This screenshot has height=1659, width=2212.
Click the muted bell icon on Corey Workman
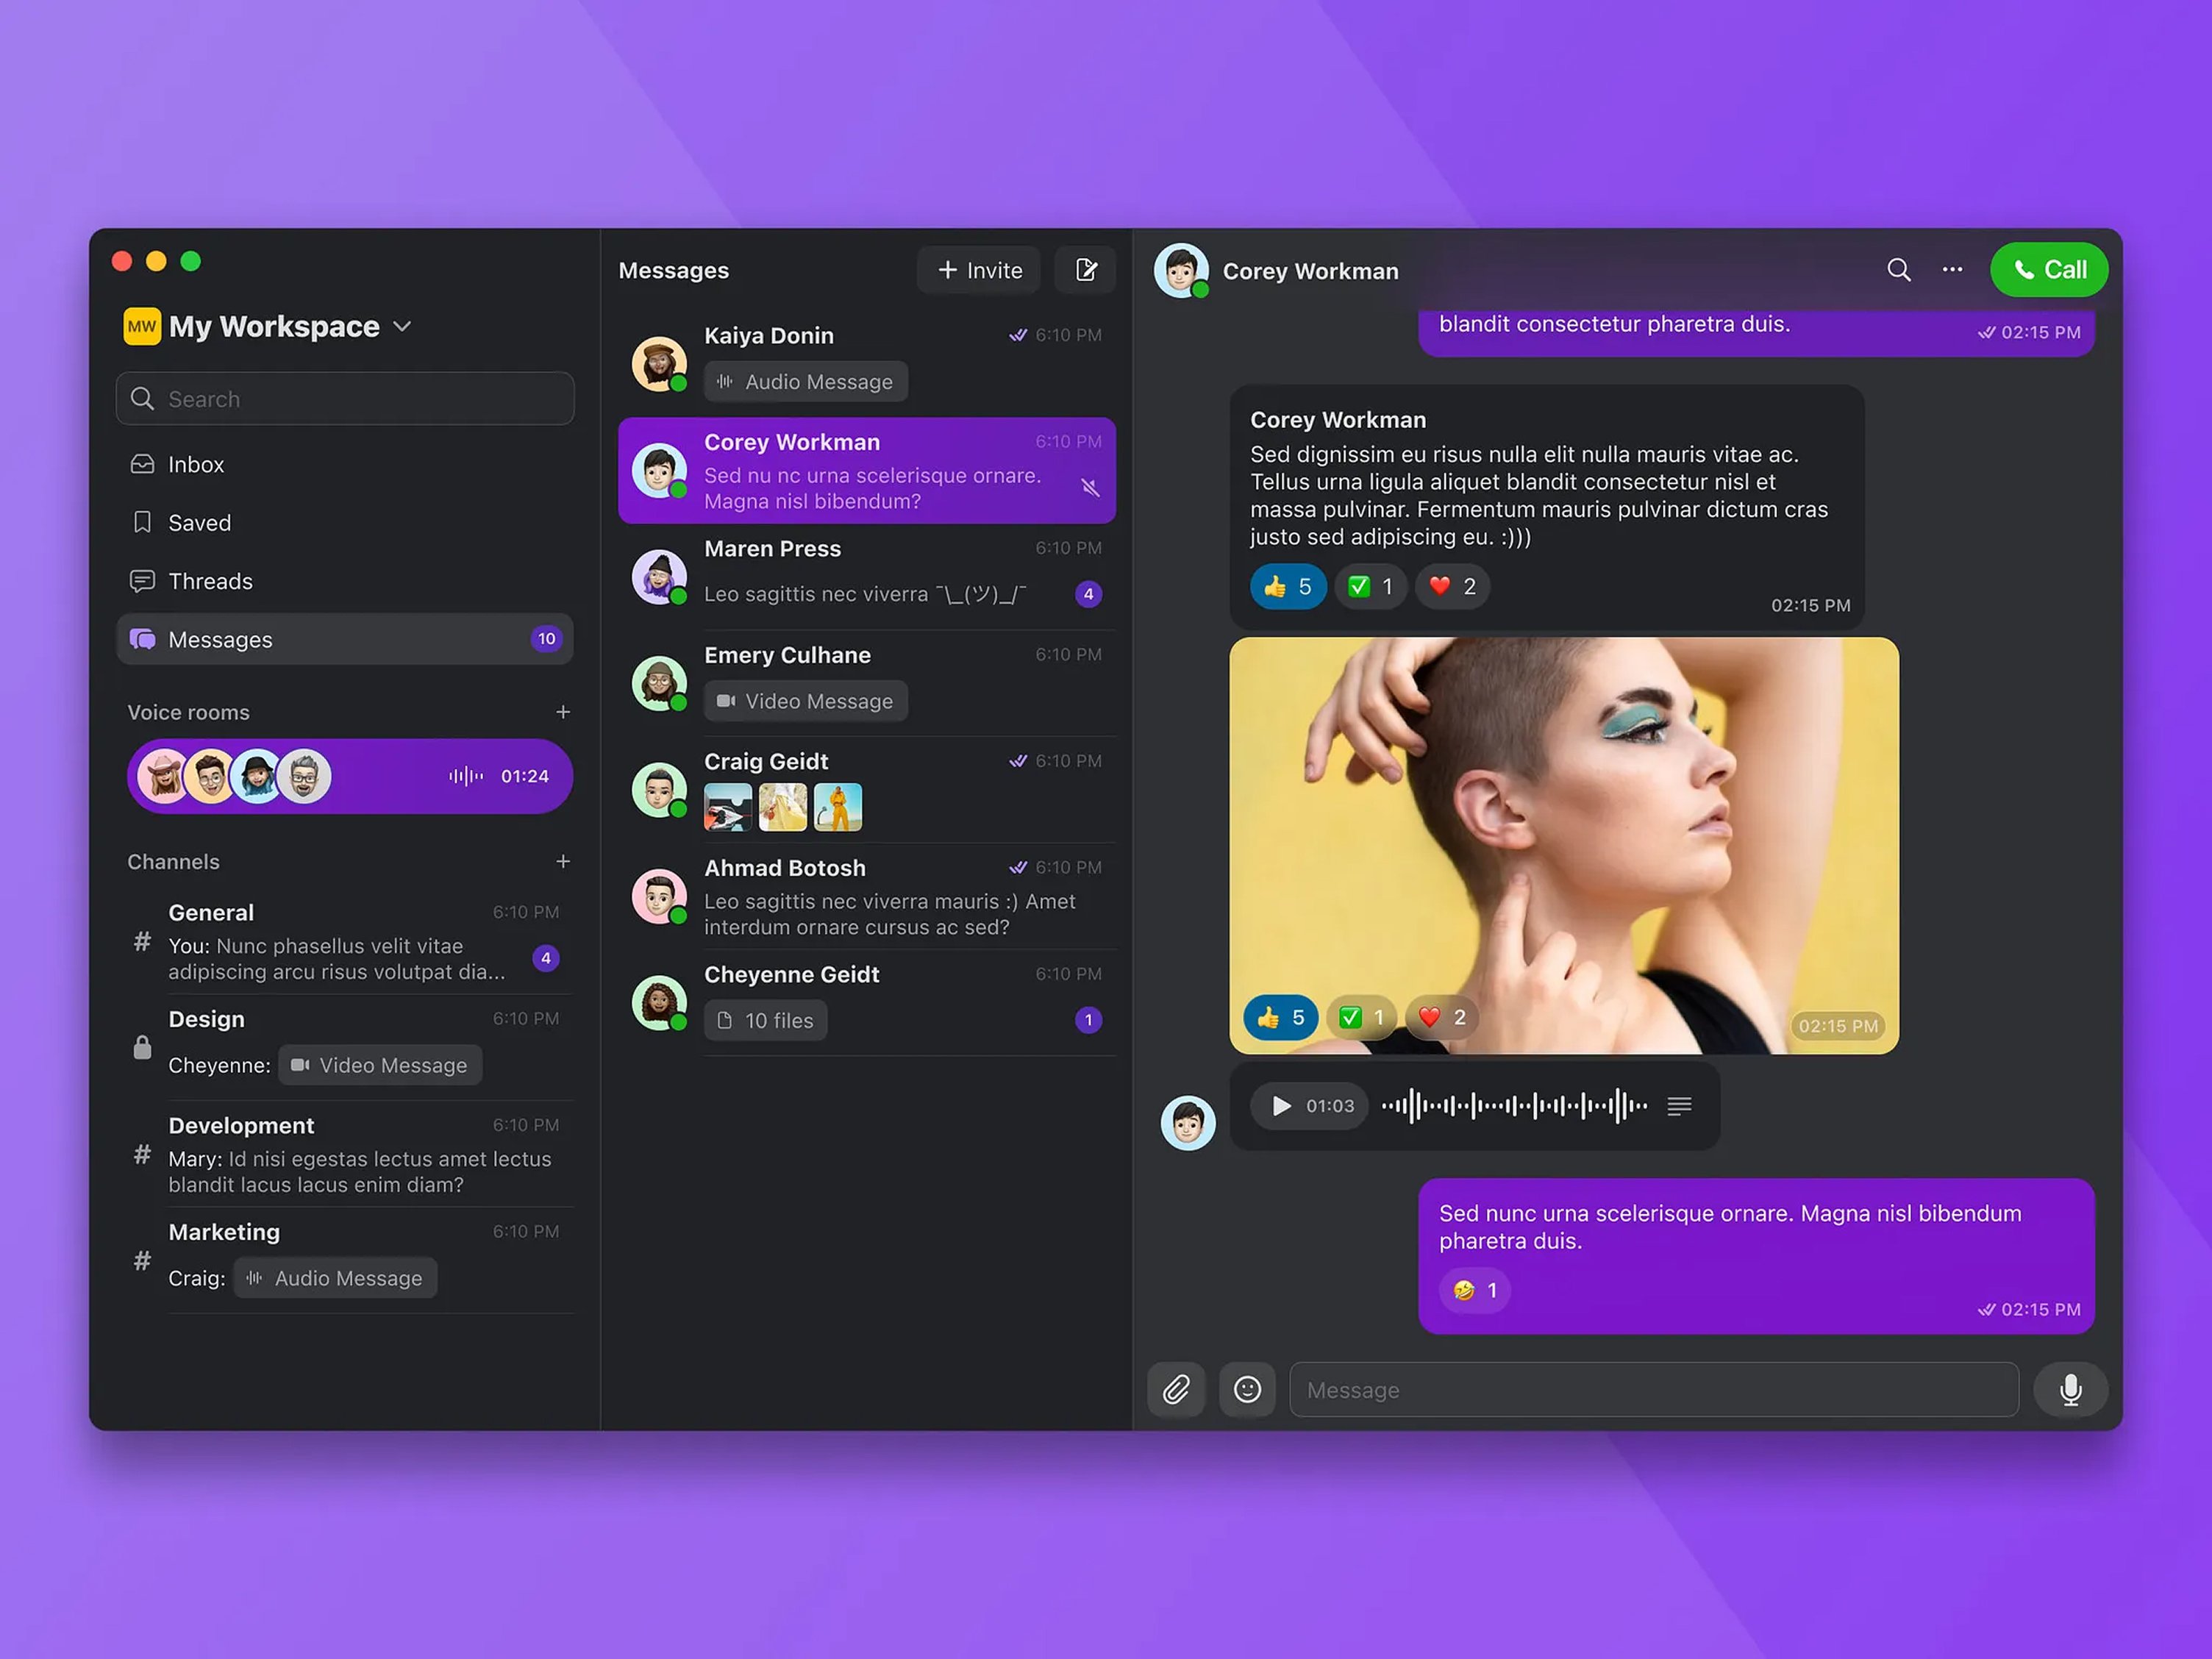1090,488
